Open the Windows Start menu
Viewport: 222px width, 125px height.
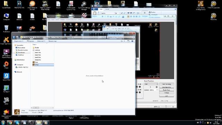(3, 123)
